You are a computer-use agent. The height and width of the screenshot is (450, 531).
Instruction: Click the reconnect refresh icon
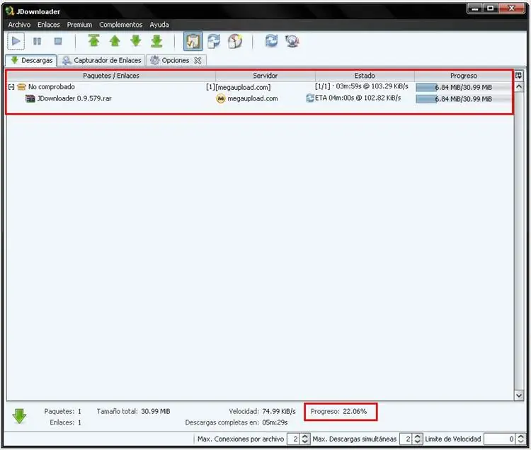pyautogui.click(x=271, y=41)
